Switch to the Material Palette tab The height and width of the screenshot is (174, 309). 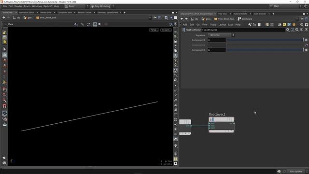[x=240, y=14]
